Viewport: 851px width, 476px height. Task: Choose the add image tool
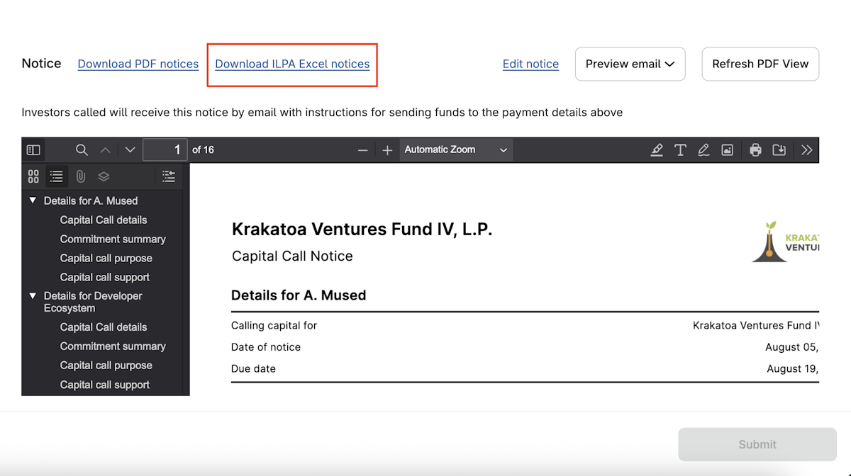coord(727,150)
